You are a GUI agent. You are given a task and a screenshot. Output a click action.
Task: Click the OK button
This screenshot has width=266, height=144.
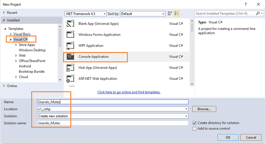point(228,137)
